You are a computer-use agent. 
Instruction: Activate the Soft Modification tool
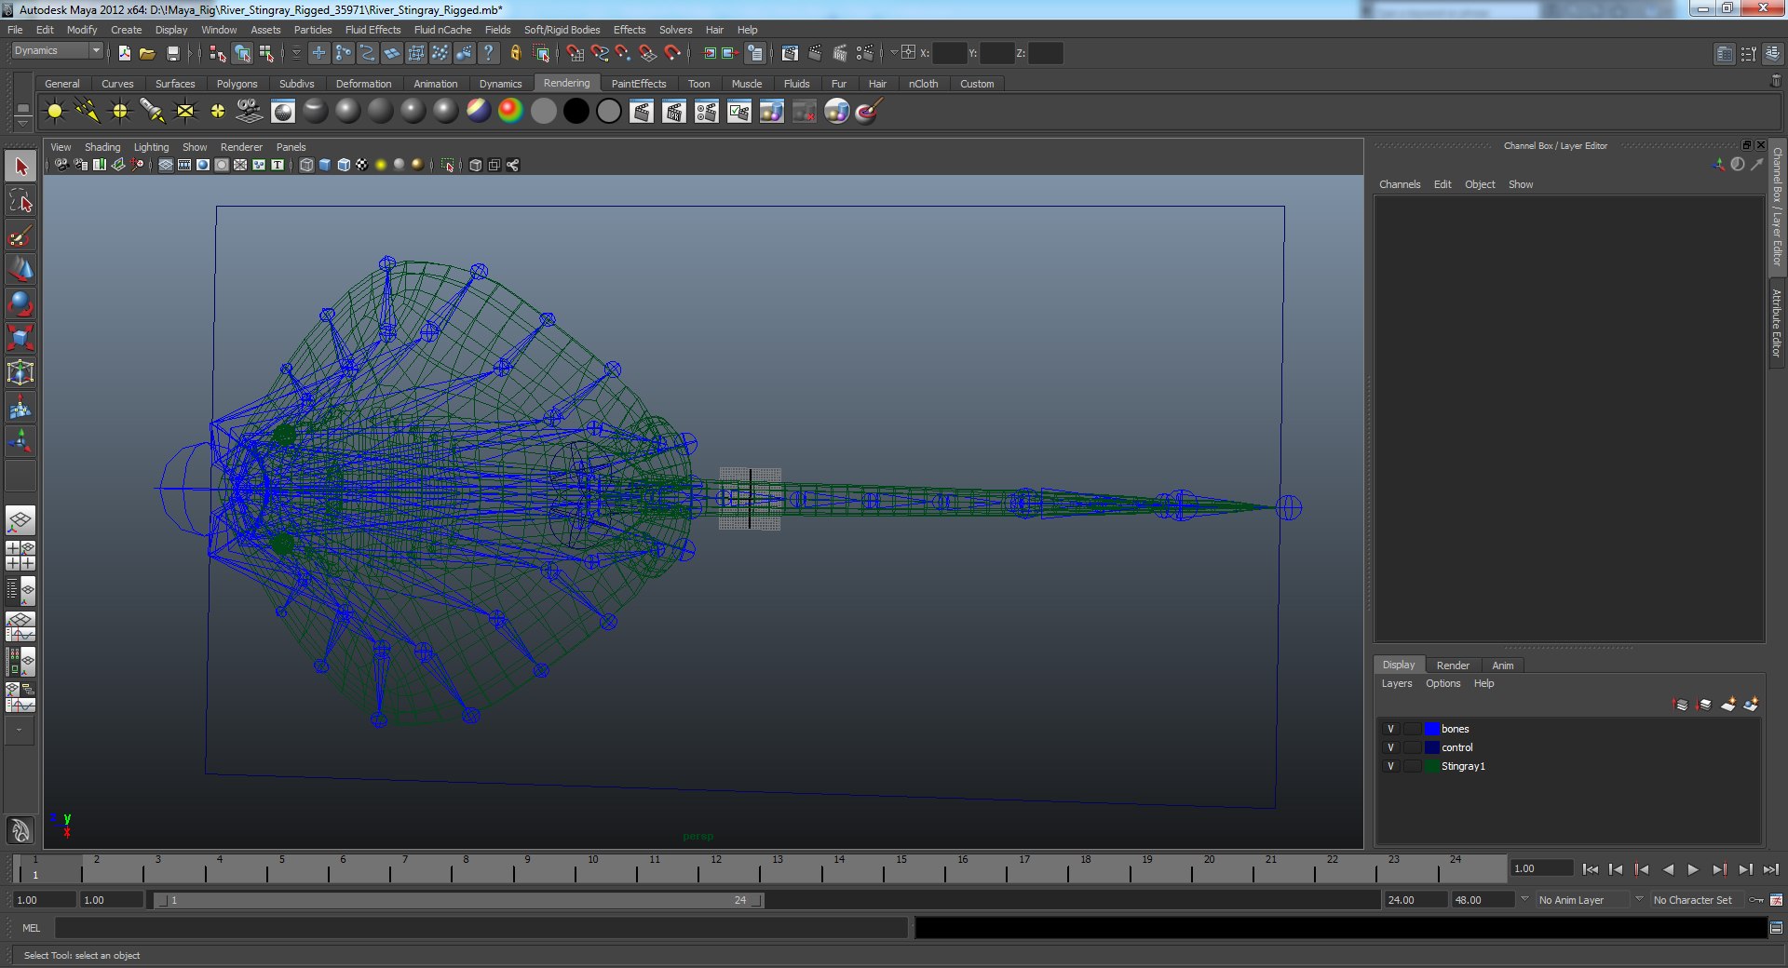[20, 408]
